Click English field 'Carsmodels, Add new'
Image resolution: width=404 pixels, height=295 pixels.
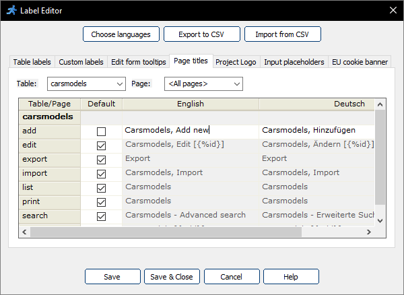click(191, 131)
